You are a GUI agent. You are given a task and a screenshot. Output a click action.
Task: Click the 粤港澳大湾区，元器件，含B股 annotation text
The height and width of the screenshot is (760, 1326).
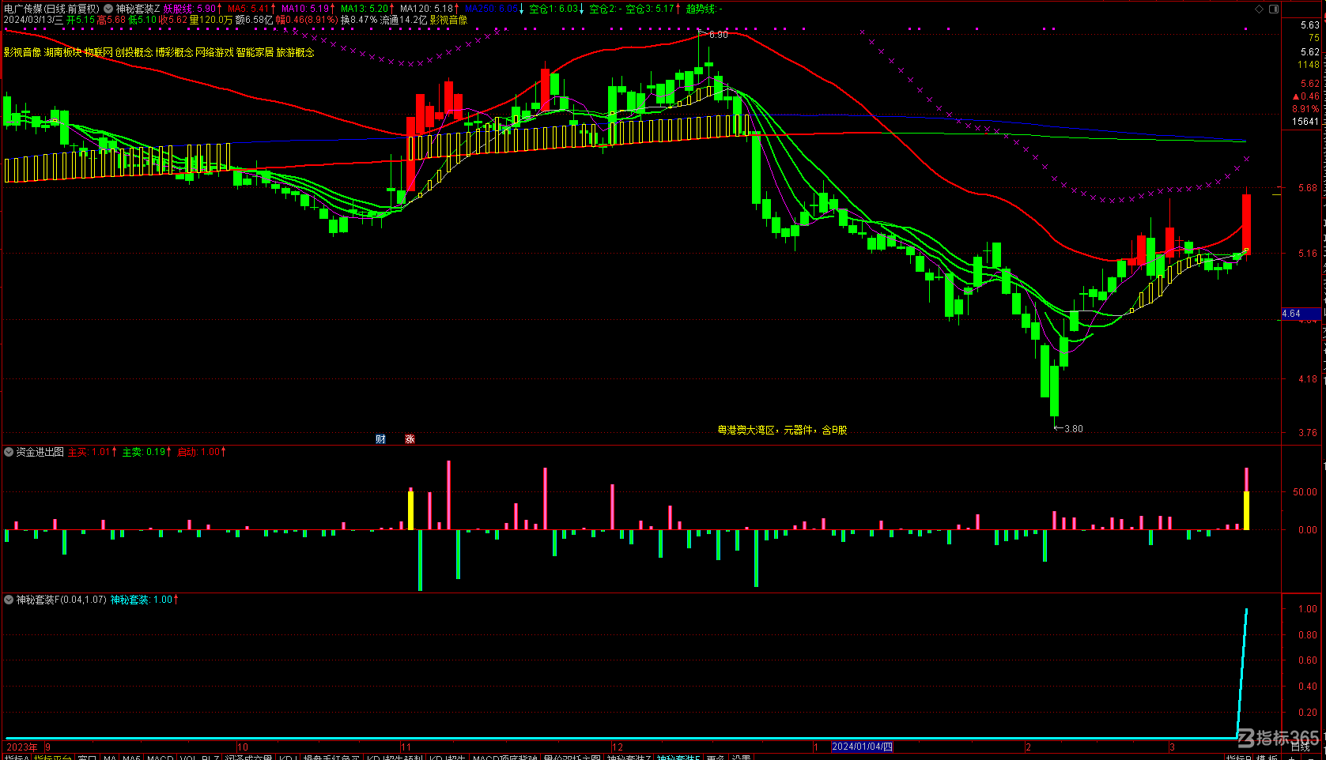[x=782, y=431]
